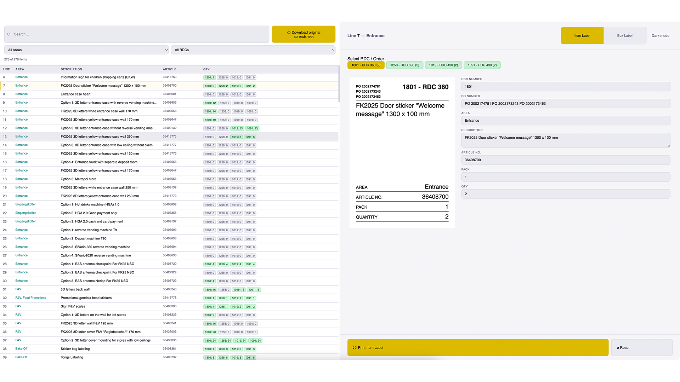Pick the 1091 - RDC 490 (2) chip
Screen dimensions: 680x382
click(x=482, y=65)
